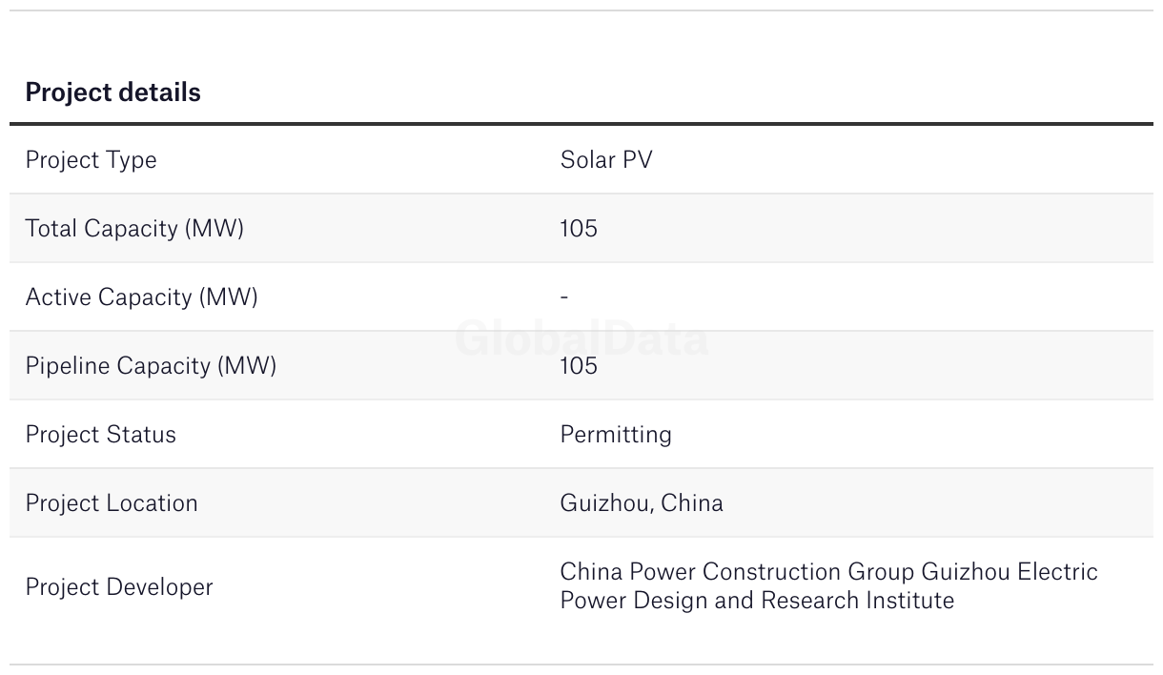
Task: Click "Power Design and Research Institute" line
Action: coord(757,601)
